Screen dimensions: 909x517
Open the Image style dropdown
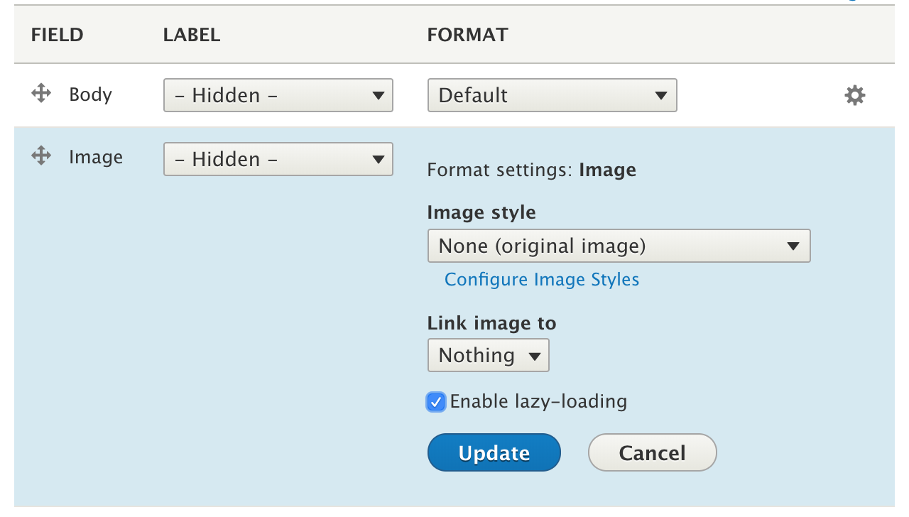click(x=619, y=246)
